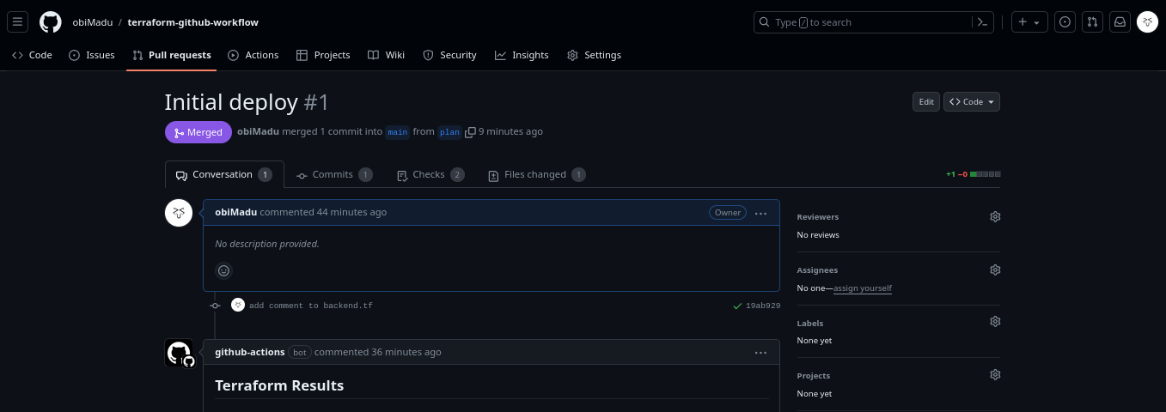Screen dimensions: 1166x412
Task: Click the Owner badge label
Action: click(x=728, y=213)
